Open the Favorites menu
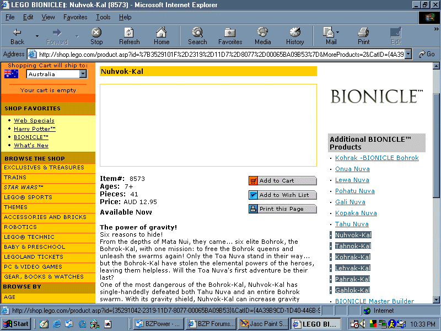Viewport: 441px width, 331px height. click(75, 17)
